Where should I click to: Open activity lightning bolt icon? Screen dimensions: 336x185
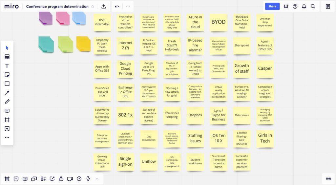(x=88, y=179)
